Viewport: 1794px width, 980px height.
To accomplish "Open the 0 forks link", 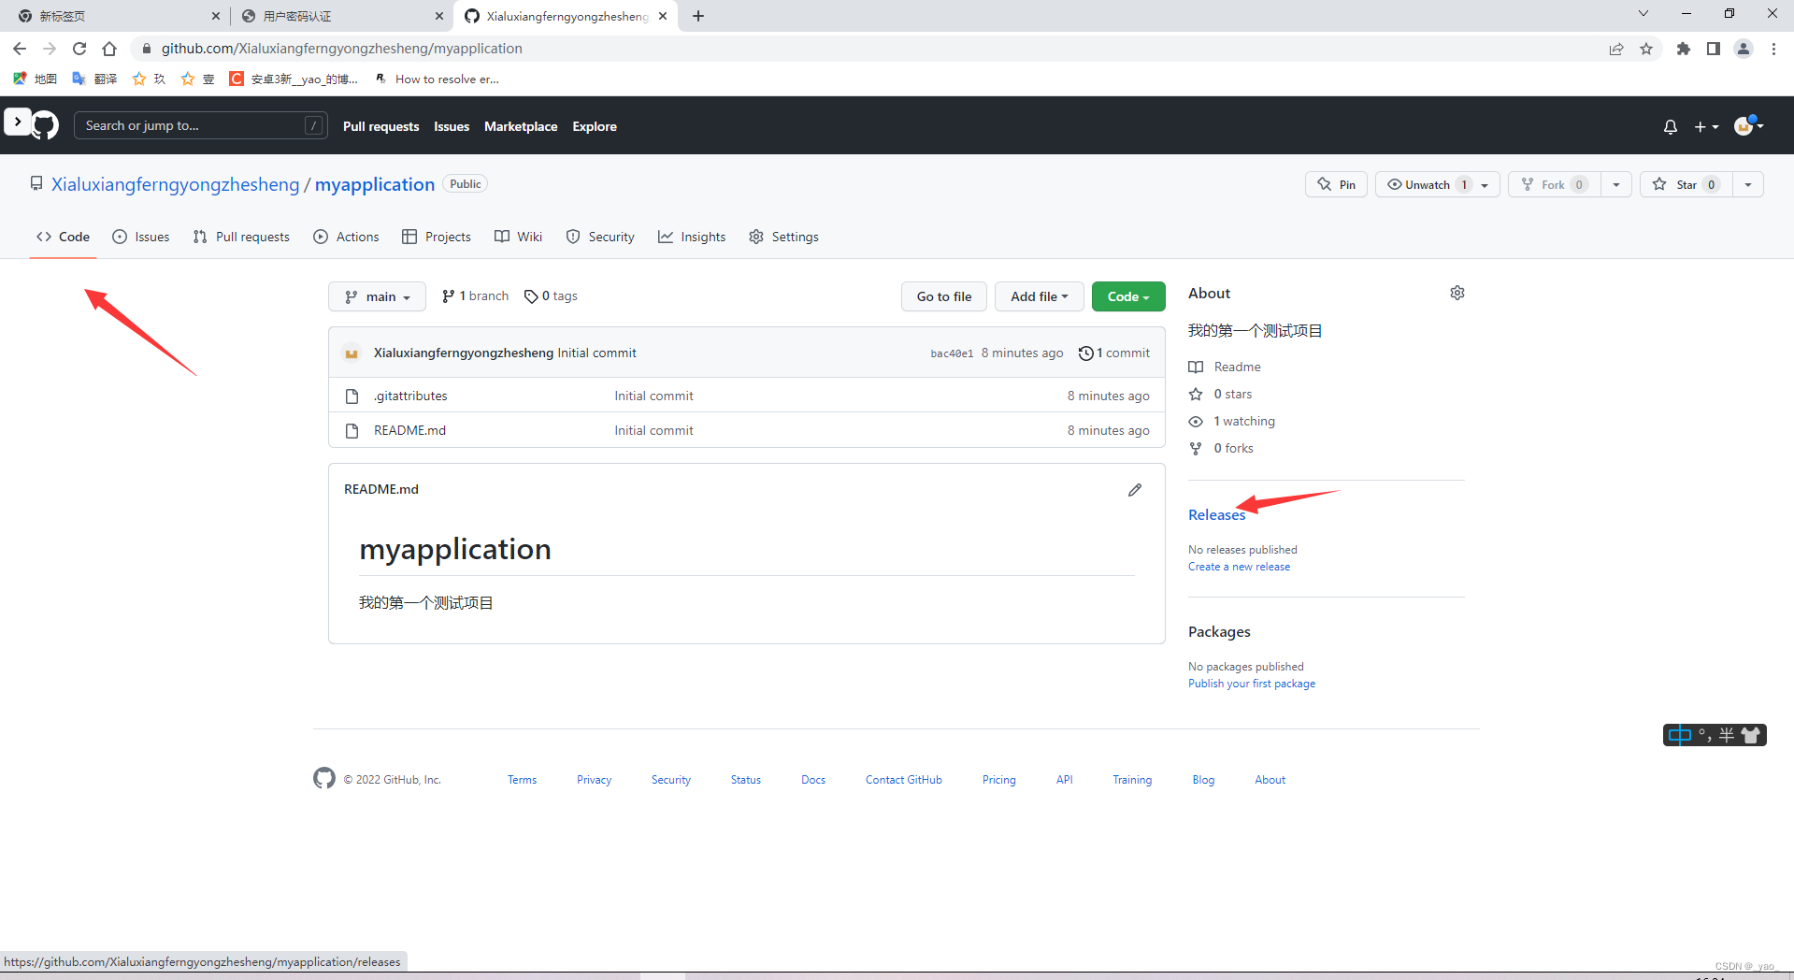I will coord(1221,448).
